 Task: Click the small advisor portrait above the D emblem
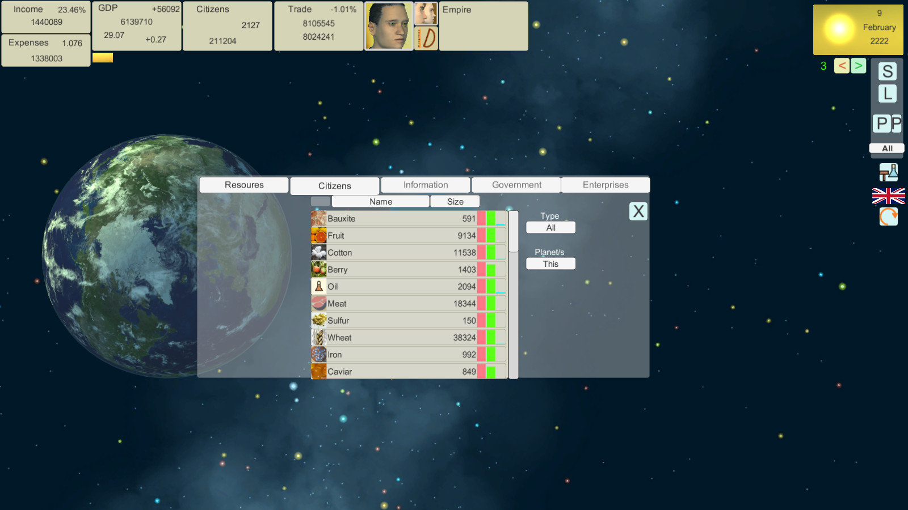click(426, 14)
